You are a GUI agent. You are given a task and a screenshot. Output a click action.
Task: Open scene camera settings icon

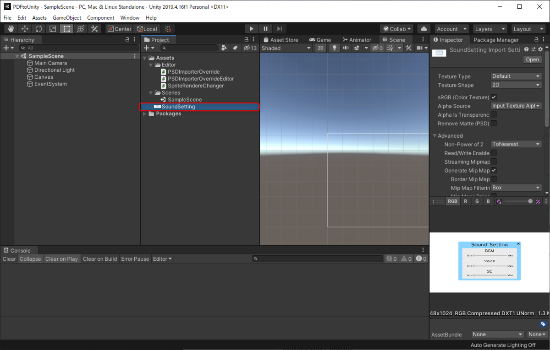pyautogui.click(x=419, y=48)
